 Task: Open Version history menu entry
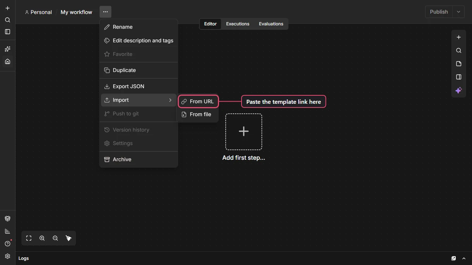(x=139, y=130)
